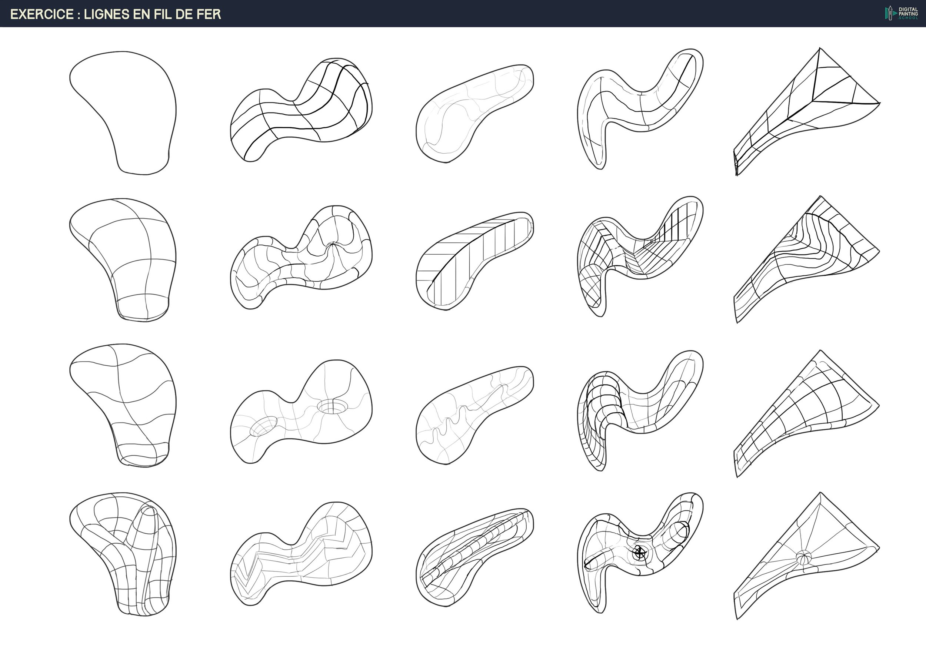This screenshot has width=926, height=654.
Task: Click the 'EXERCICE : LIGNES EN FIL DE FER' title
Action: coord(116,14)
